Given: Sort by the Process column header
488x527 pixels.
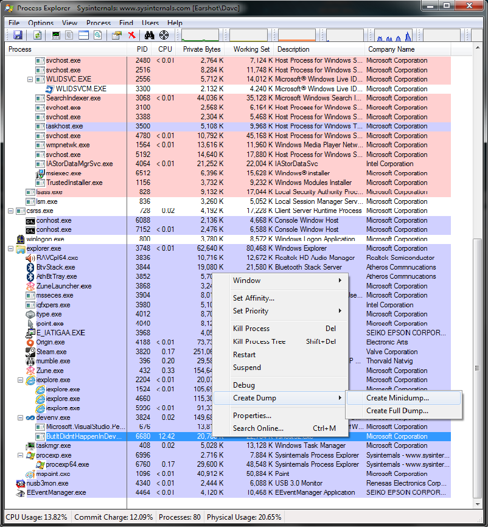Looking at the screenshot, I should coord(66,49).
